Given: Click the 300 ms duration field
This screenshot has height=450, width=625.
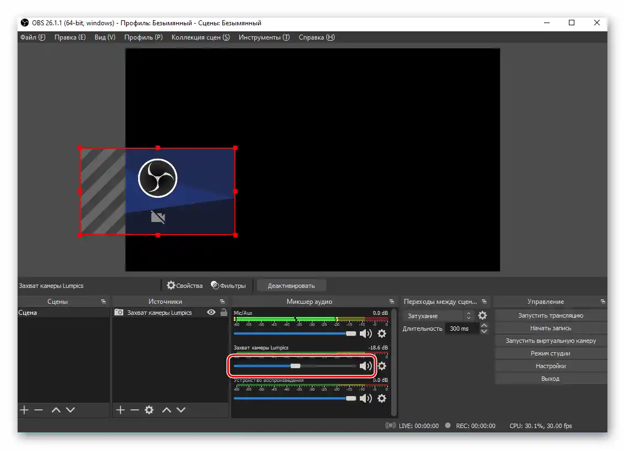Looking at the screenshot, I should [x=462, y=329].
